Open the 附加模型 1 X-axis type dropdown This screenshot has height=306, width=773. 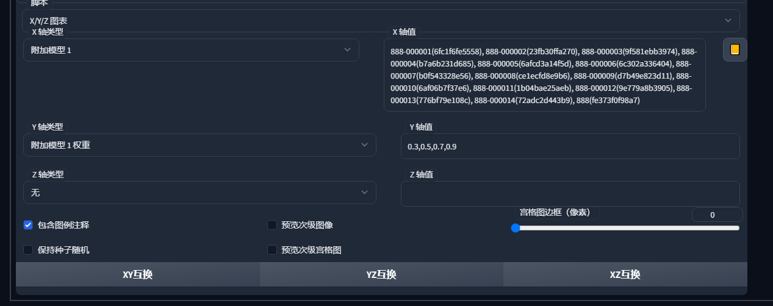pyautogui.click(x=183, y=50)
